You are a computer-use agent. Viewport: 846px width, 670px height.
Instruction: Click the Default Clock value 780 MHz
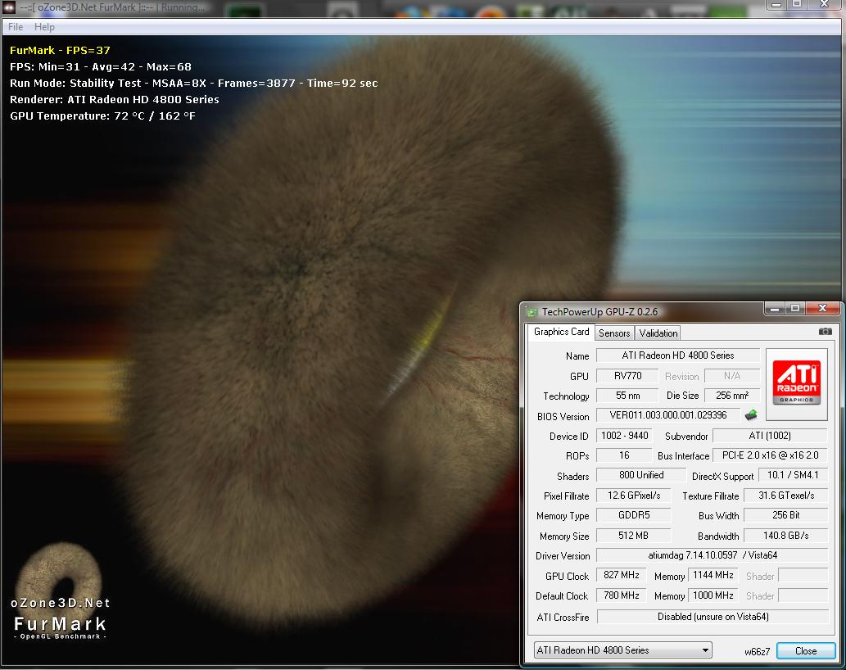tap(621, 595)
